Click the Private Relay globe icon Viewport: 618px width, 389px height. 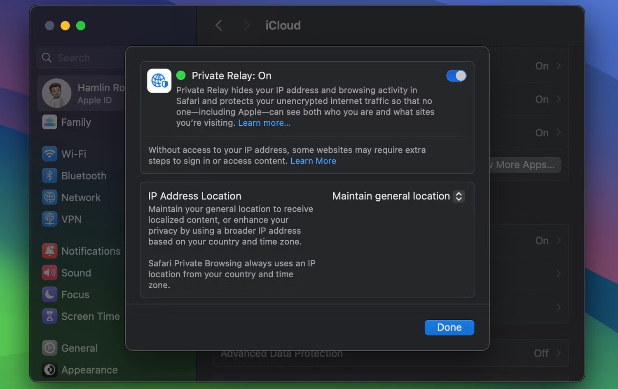point(159,81)
